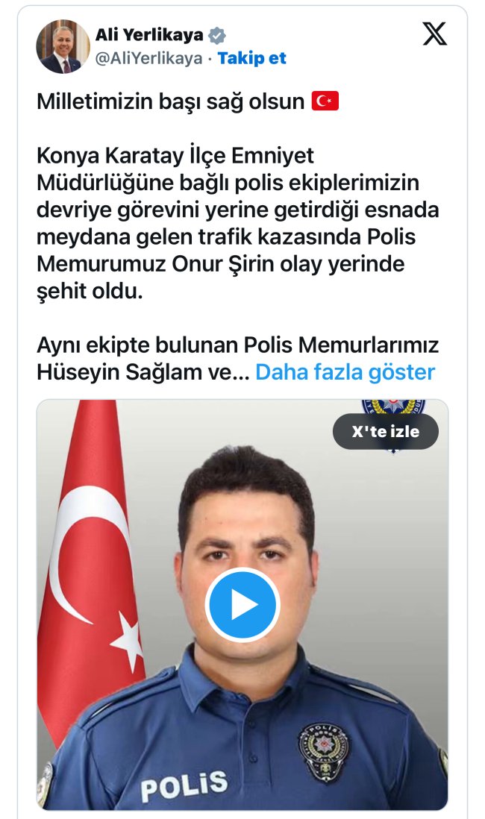Click the blue verified badge
Image resolution: width=485 pixels, height=819 pixels.
point(217,36)
